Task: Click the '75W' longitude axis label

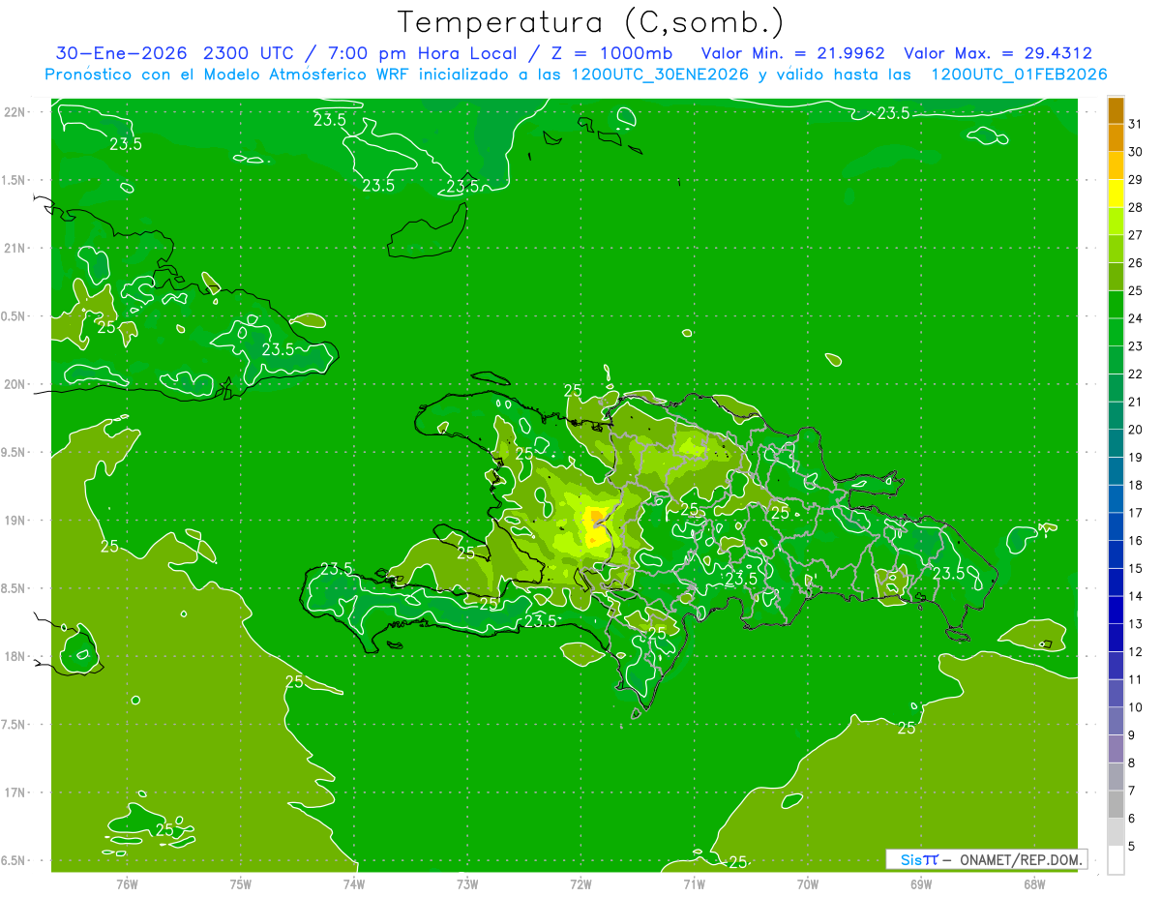Action: [241, 883]
